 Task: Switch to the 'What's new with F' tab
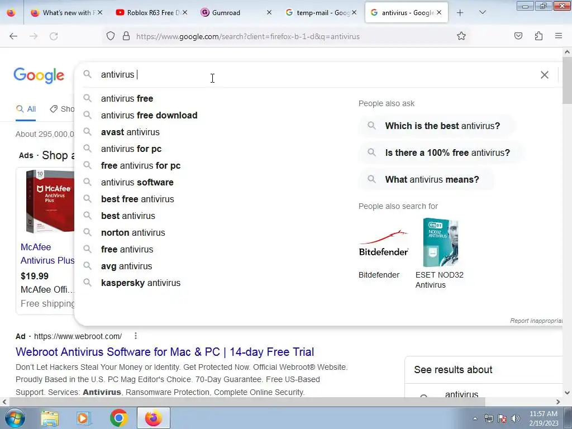[67, 13]
